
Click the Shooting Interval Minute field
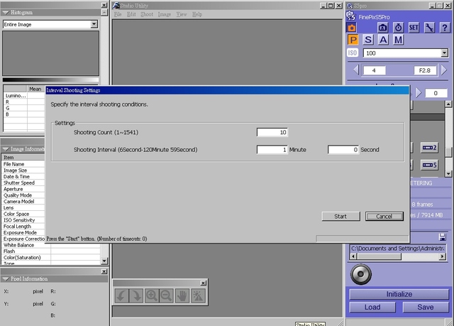pyautogui.click(x=272, y=150)
